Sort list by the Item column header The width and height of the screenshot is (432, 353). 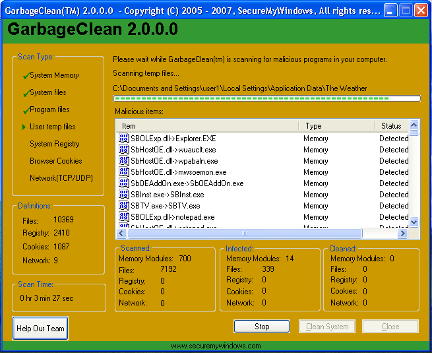[207, 126]
